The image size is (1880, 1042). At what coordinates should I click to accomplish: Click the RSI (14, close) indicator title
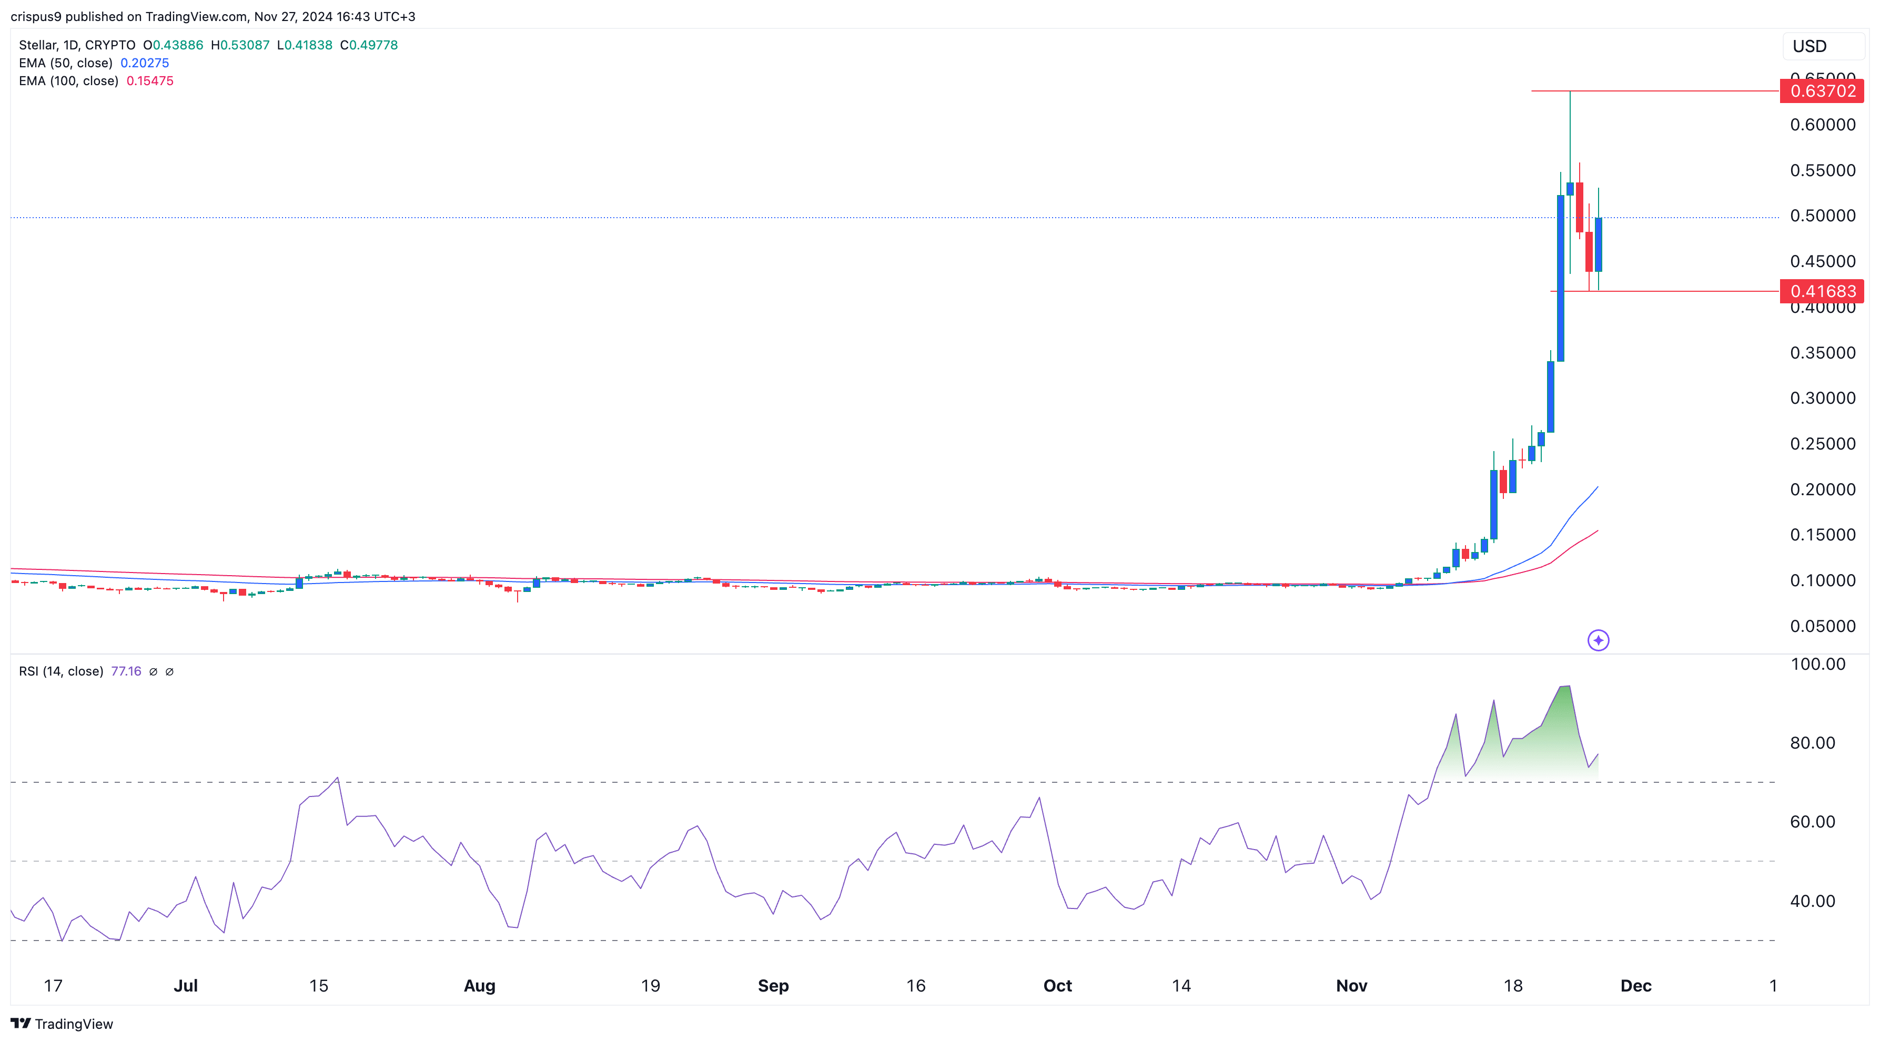60,671
